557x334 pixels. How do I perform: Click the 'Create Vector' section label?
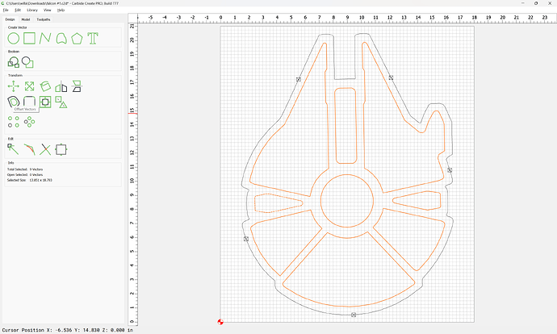click(x=18, y=27)
